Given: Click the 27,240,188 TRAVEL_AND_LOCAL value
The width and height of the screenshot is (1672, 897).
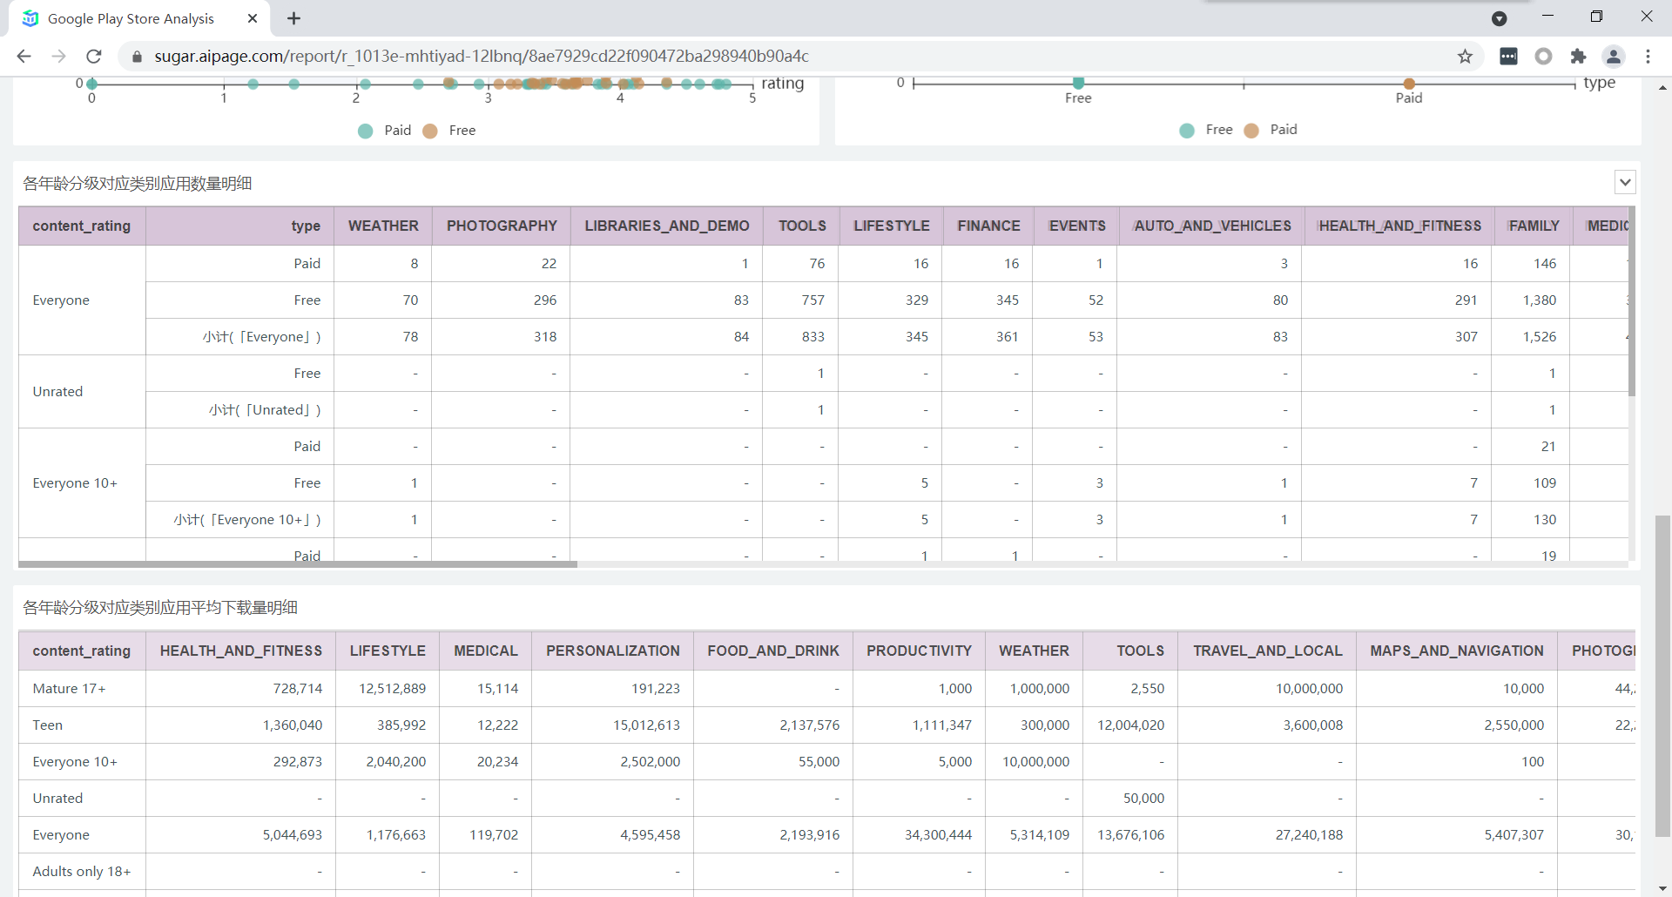Looking at the screenshot, I should click(1309, 835).
